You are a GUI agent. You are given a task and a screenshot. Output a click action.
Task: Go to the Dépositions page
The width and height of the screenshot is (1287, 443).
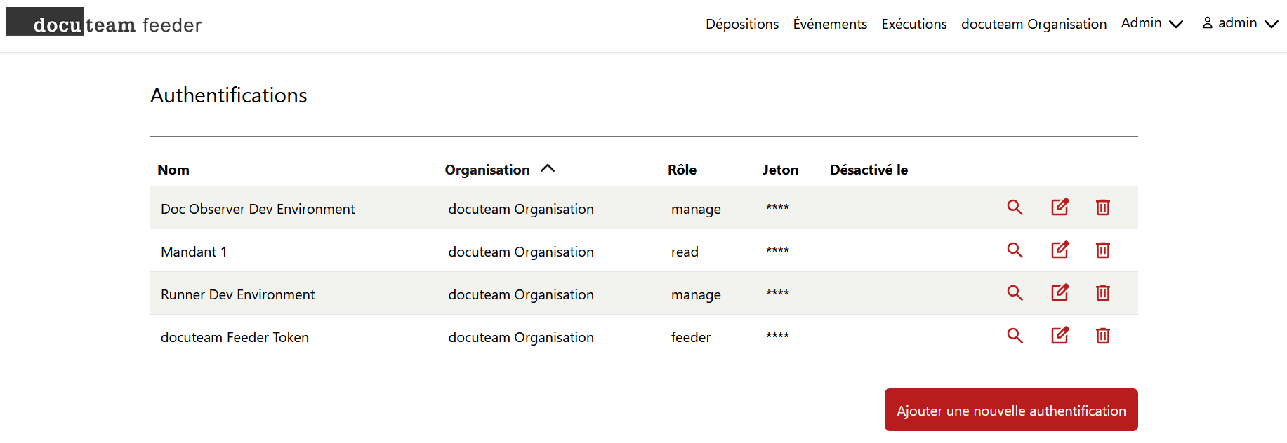click(741, 24)
